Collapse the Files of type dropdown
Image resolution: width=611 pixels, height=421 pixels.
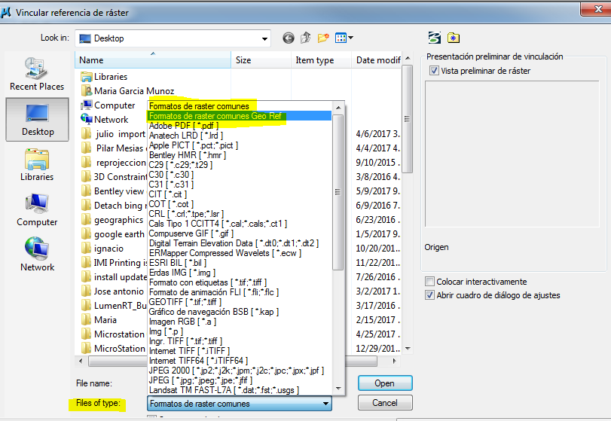[x=325, y=404]
